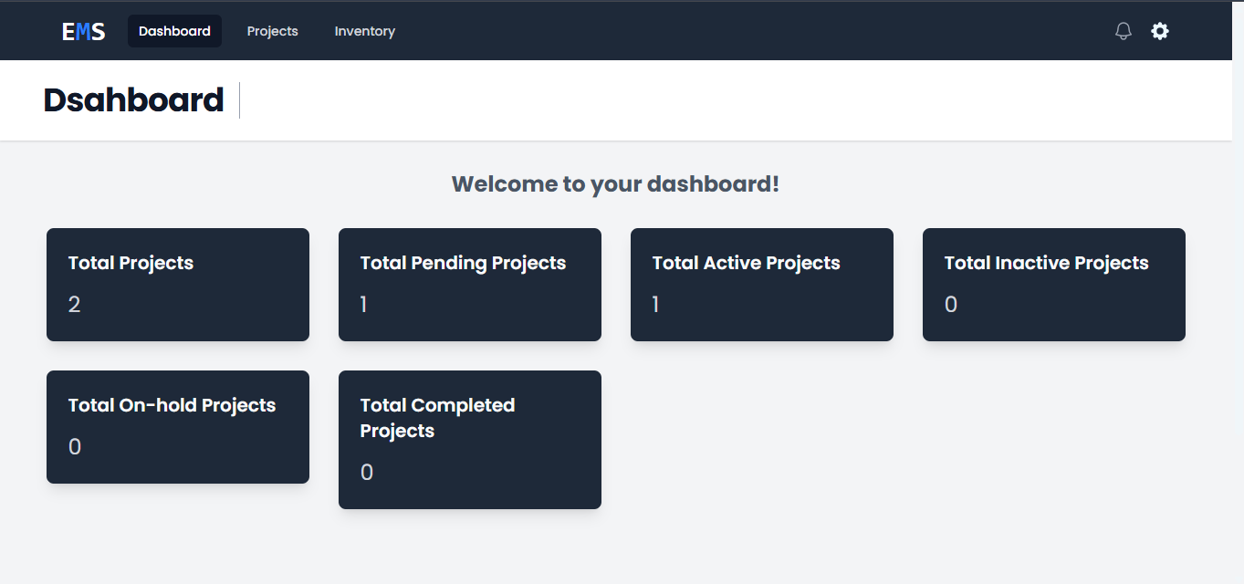Click the Dsahboard page heading
This screenshot has width=1244, height=584.
[133, 100]
